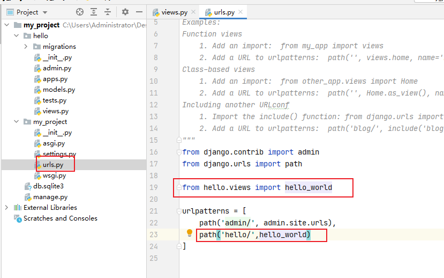Click the fold marker at line 16 imports
The width and height of the screenshot is (444, 278).
pos(179,152)
